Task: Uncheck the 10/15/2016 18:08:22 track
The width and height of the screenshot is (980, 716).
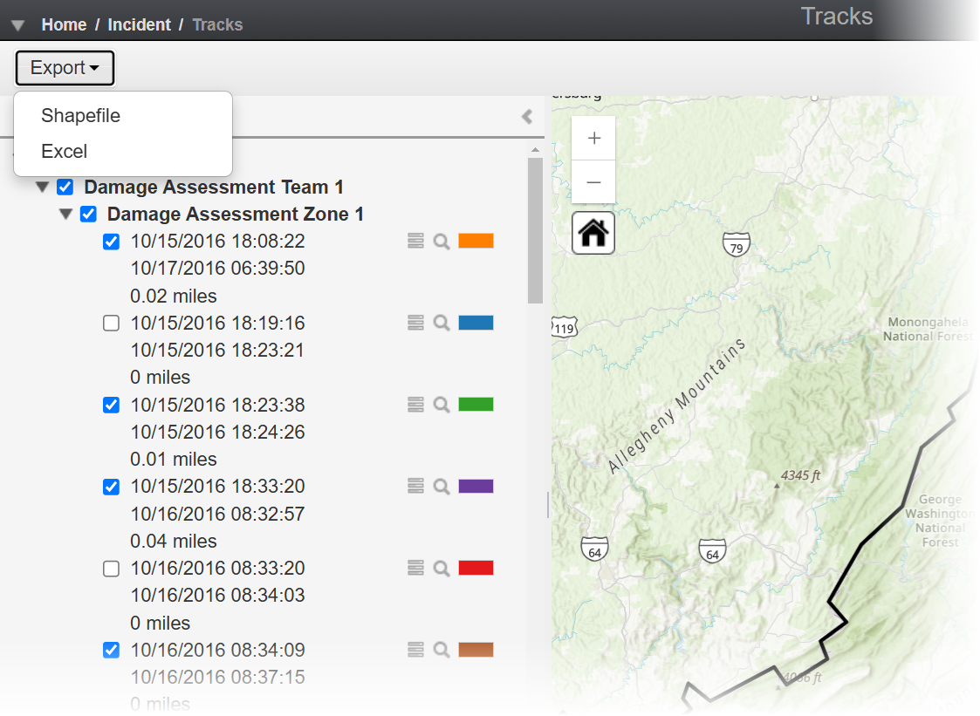Action: point(111,241)
